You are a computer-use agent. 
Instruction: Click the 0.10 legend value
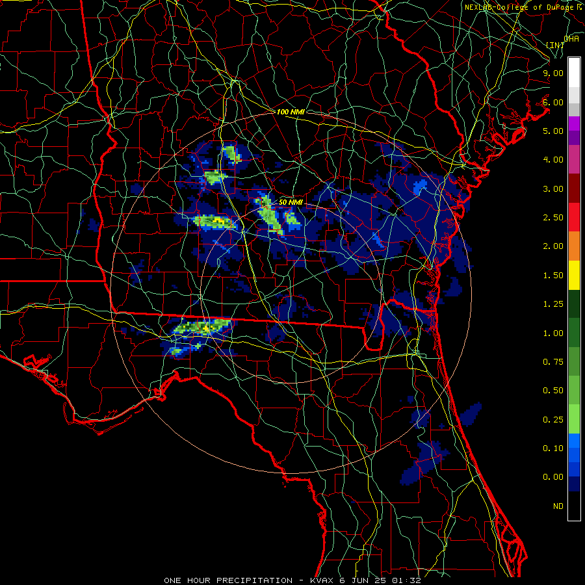pyautogui.click(x=553, y=448)
